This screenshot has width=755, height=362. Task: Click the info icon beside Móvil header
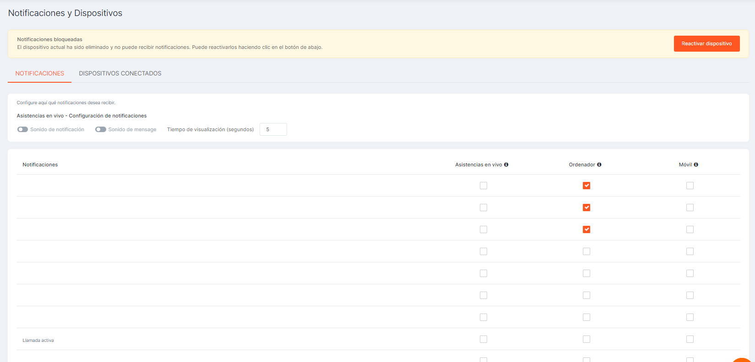pyautogui.click(x=696, y=165)
